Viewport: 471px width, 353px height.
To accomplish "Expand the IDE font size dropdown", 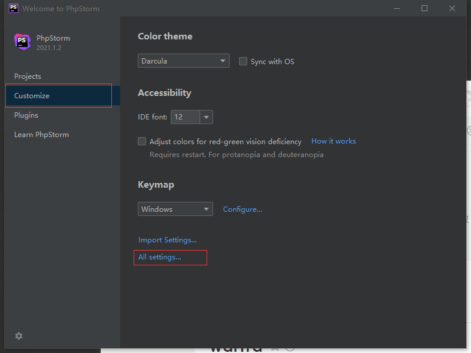I will pyautogui.click(x=206, y=117).
